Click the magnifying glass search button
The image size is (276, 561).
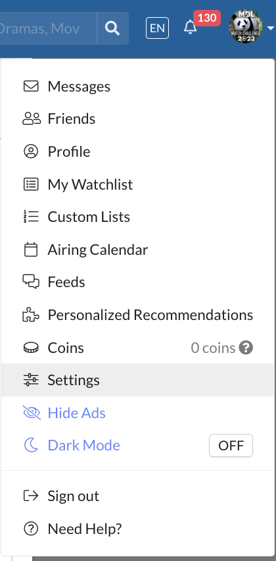point(112,28)
